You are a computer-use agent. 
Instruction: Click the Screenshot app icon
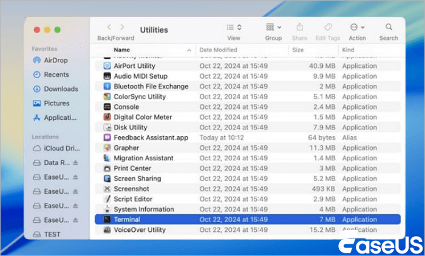click(107, 189)
